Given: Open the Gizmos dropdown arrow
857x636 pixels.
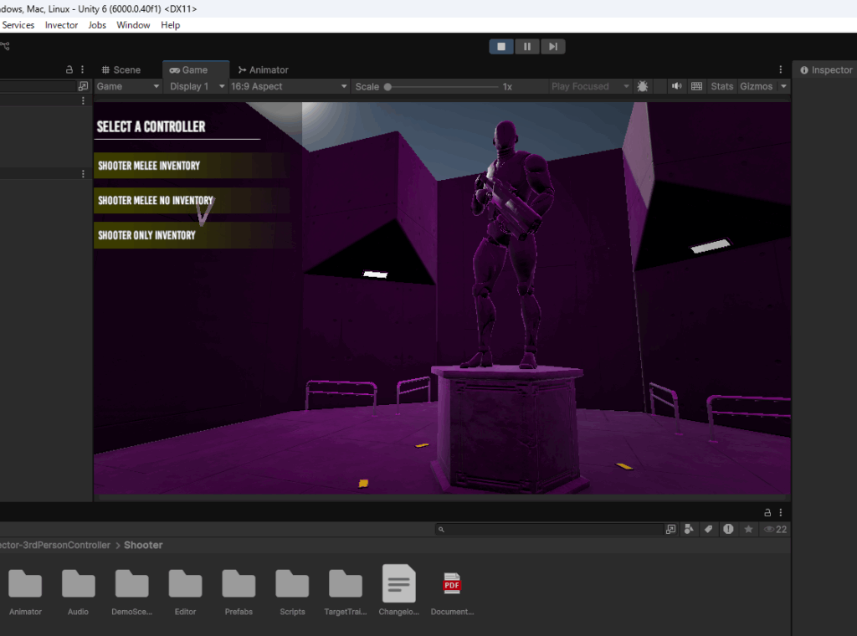Looking at the screenshot, I should click(x=783, y=86).
